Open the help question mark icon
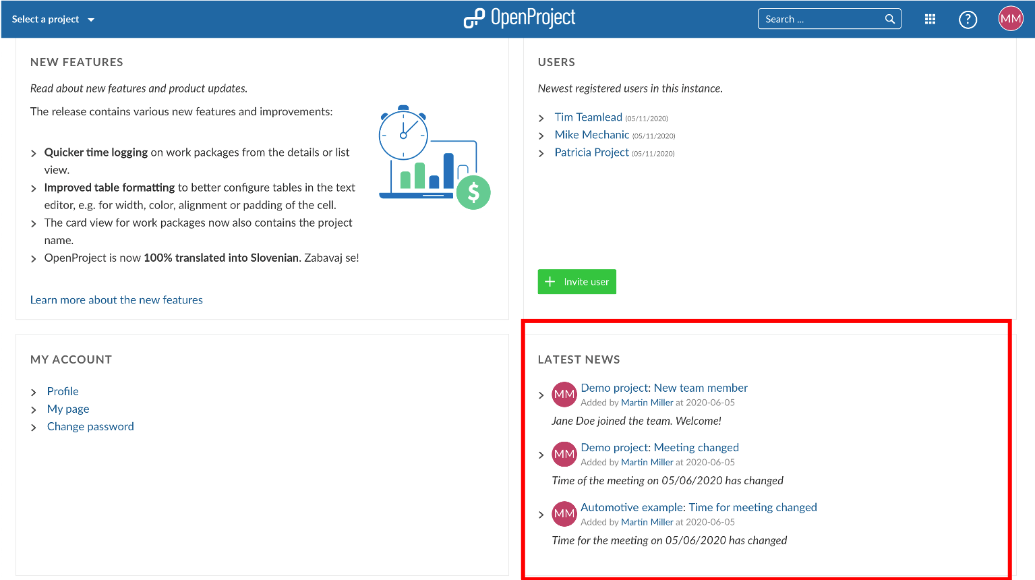 tap(968, 18)
